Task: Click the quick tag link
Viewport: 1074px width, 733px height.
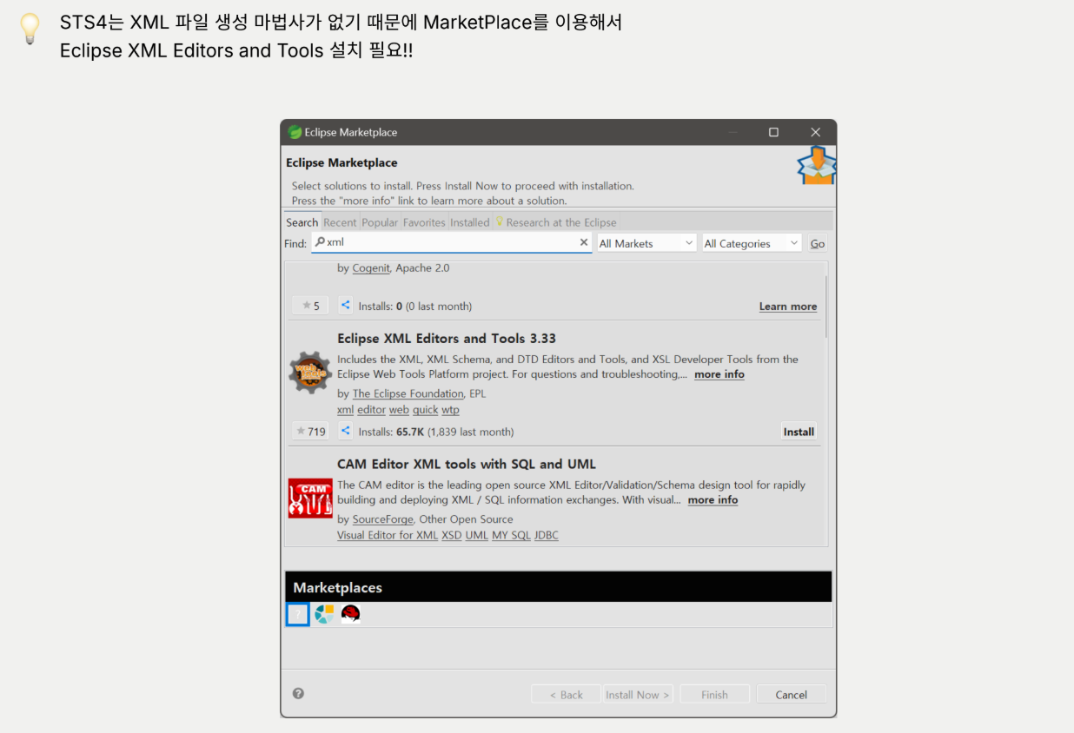Action: pos(425,410)
